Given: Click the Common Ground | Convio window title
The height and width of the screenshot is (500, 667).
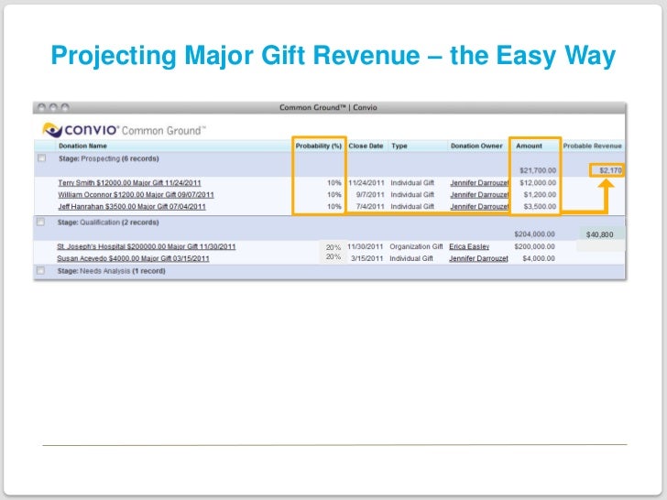Looking at the screenshot, I should click(x=328, y=107).
